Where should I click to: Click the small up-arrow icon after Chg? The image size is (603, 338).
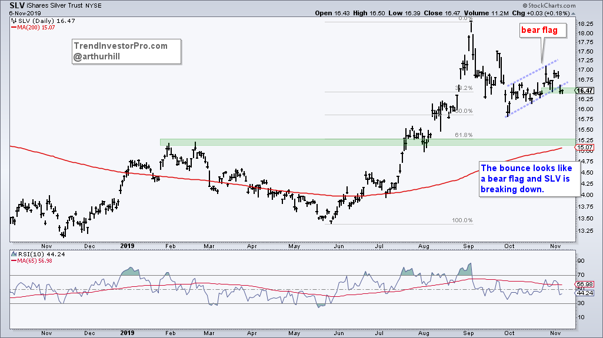pos(573,14)
